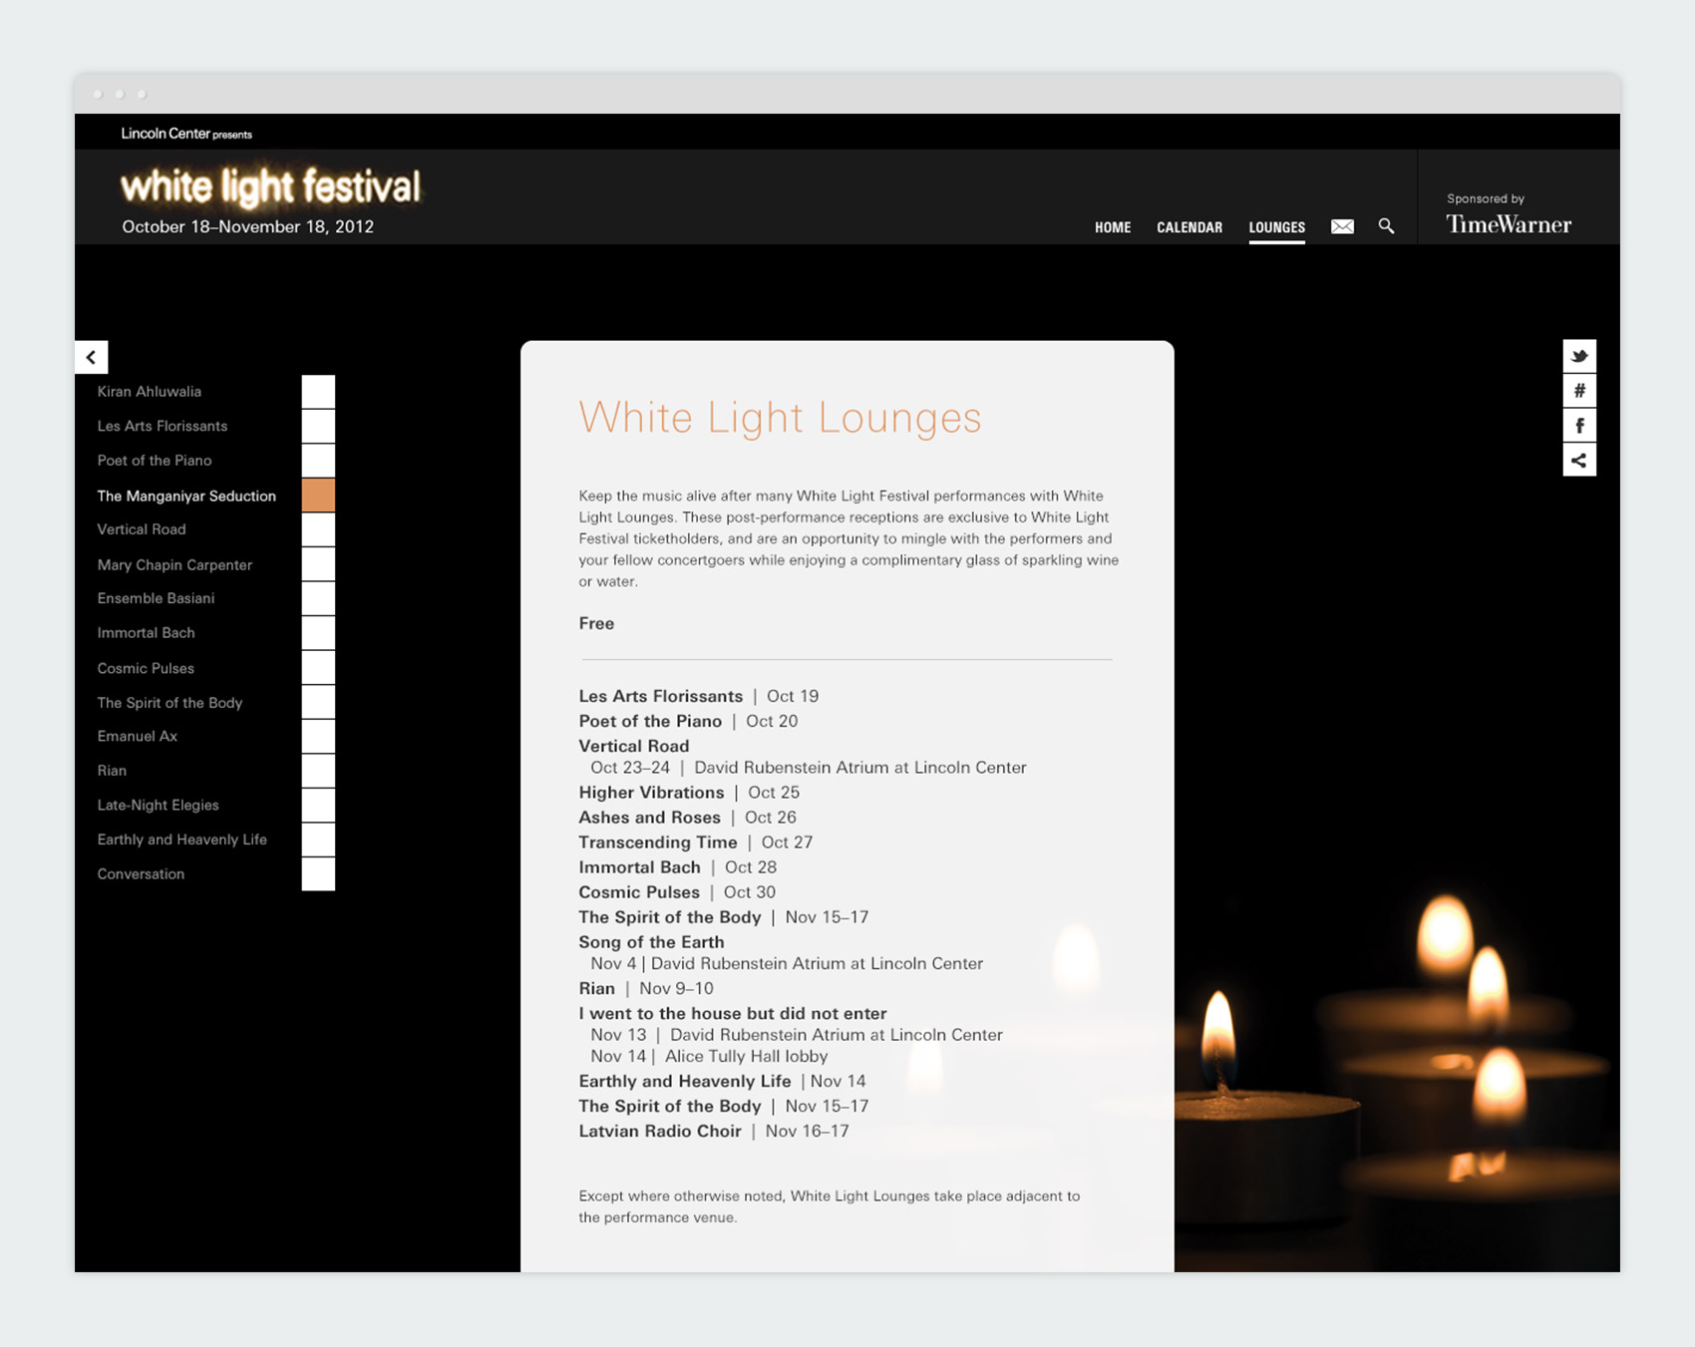This screenshot has width=1695, height=1347.
Task: Select the Lounges nav item
Action: (1276, 227)
